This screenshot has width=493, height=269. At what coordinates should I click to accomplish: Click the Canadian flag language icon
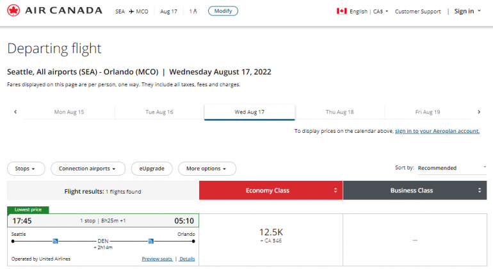point(341,11)
